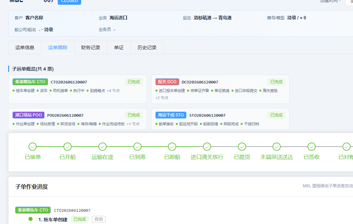Open the 单证 tab
This screenshot has height=224, width=353.
coord(119,48)
